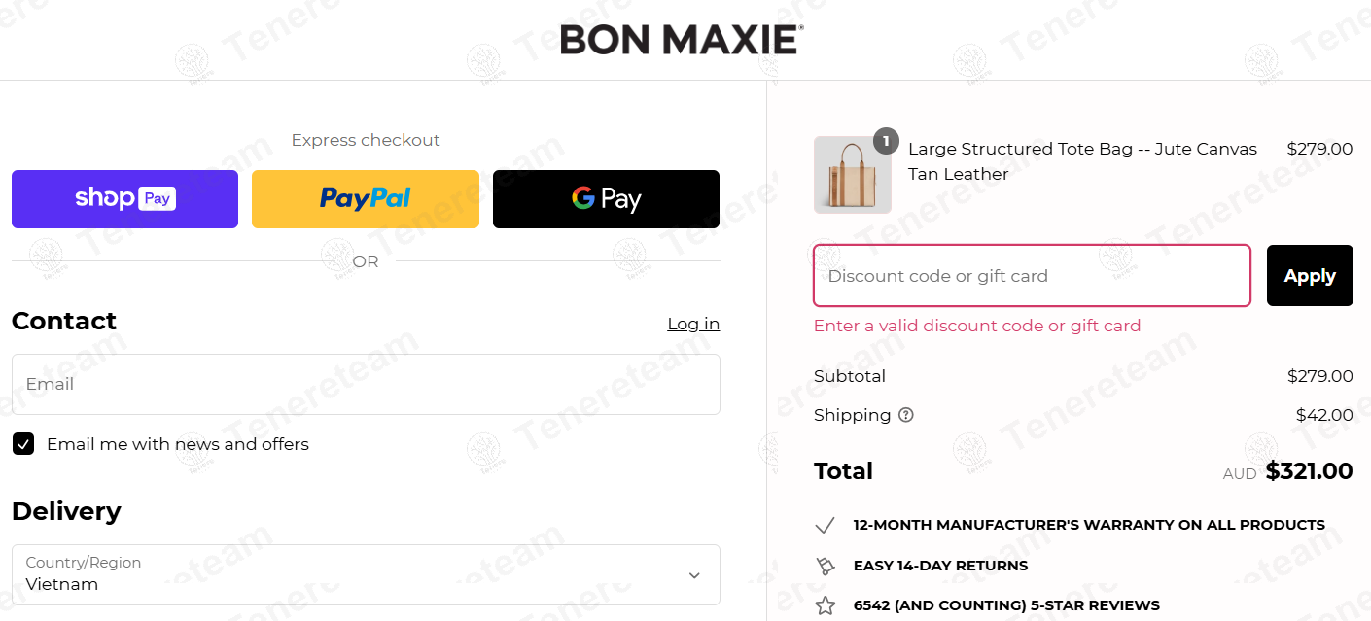Click the Discount code or gift card field
The image size is (1371, 621).
click(x=1032, y=276)
